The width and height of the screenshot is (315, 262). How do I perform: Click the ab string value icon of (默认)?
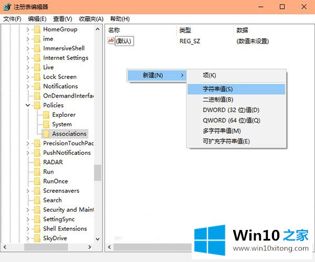(x=111, y=41)
